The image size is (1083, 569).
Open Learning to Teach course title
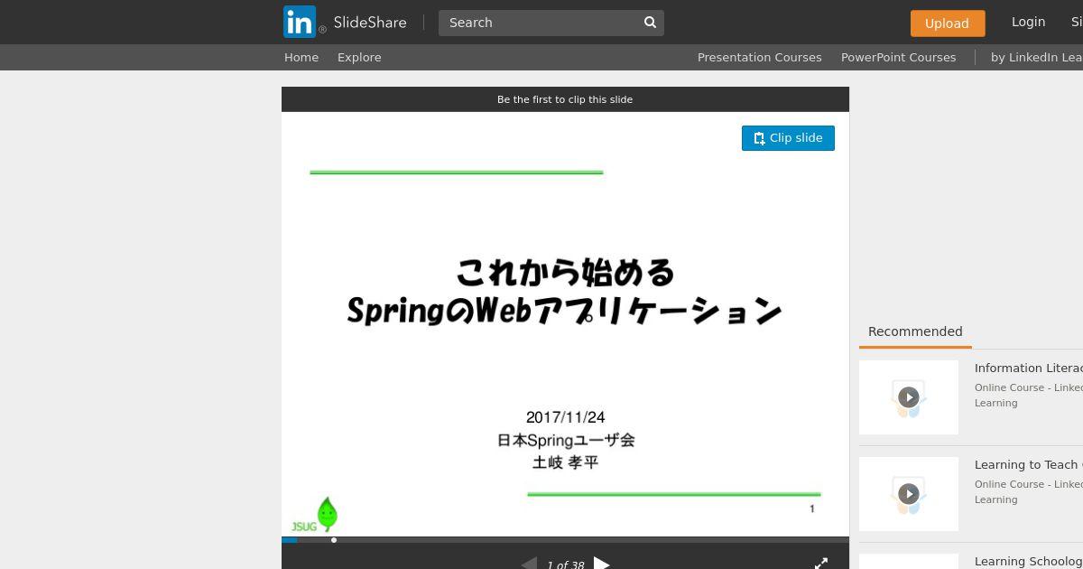(1028, 464)
